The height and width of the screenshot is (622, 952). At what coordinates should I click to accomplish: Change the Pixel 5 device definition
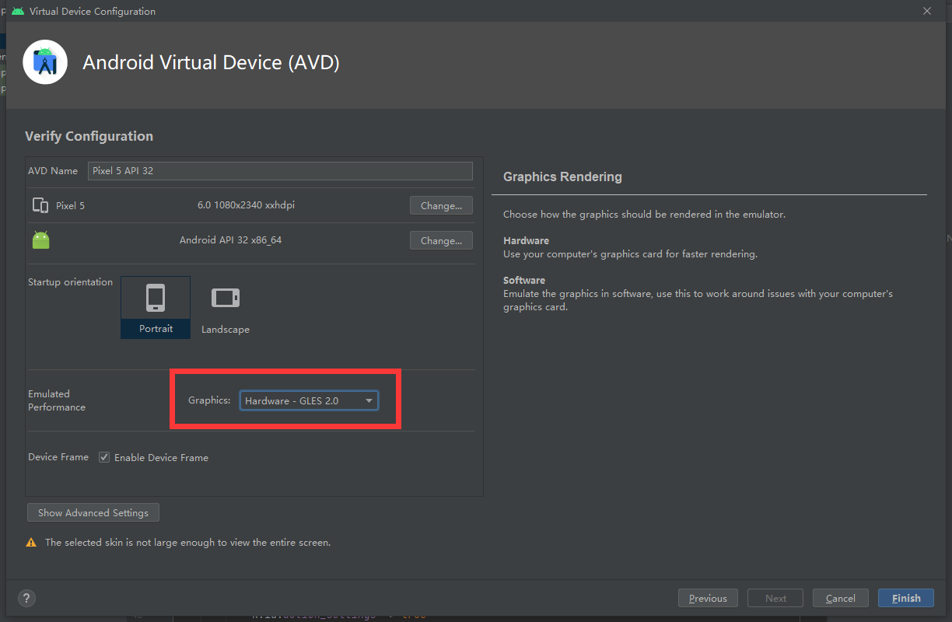click(441, 206)
